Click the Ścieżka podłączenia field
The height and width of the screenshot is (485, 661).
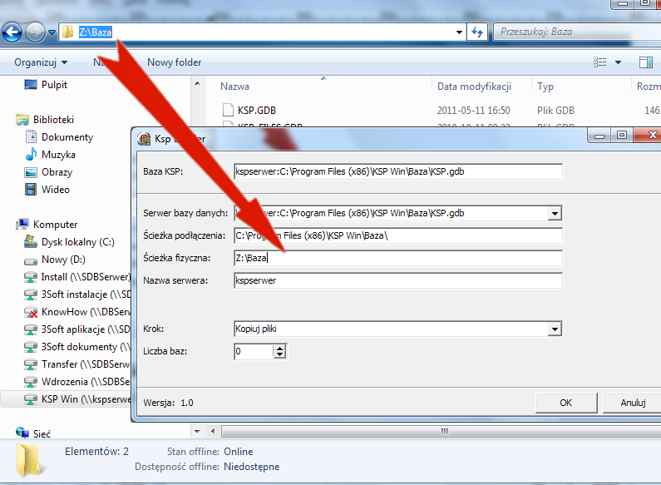click(x=398, y=235)
